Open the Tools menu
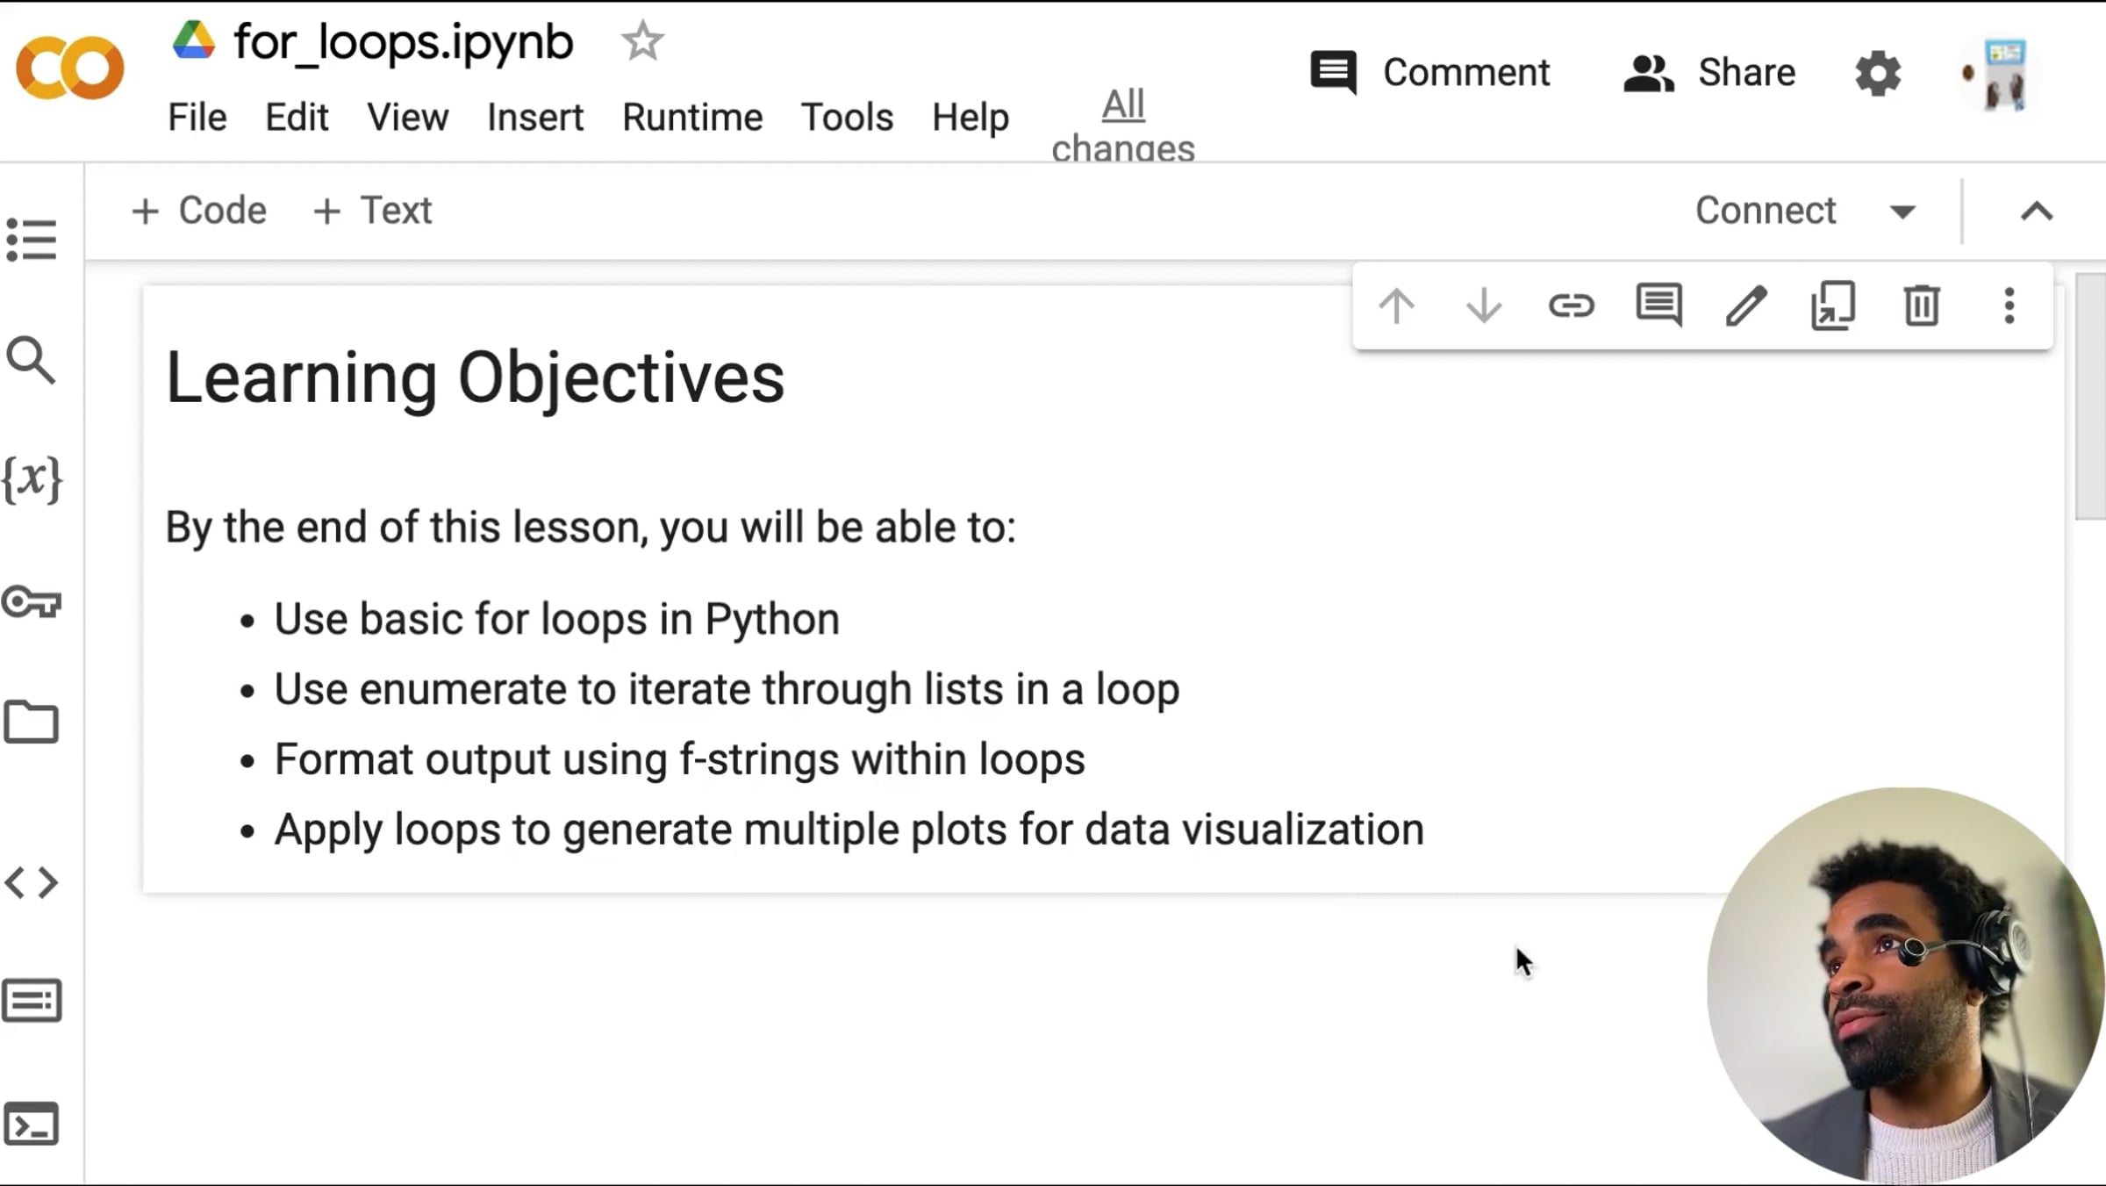 (846, 117)
